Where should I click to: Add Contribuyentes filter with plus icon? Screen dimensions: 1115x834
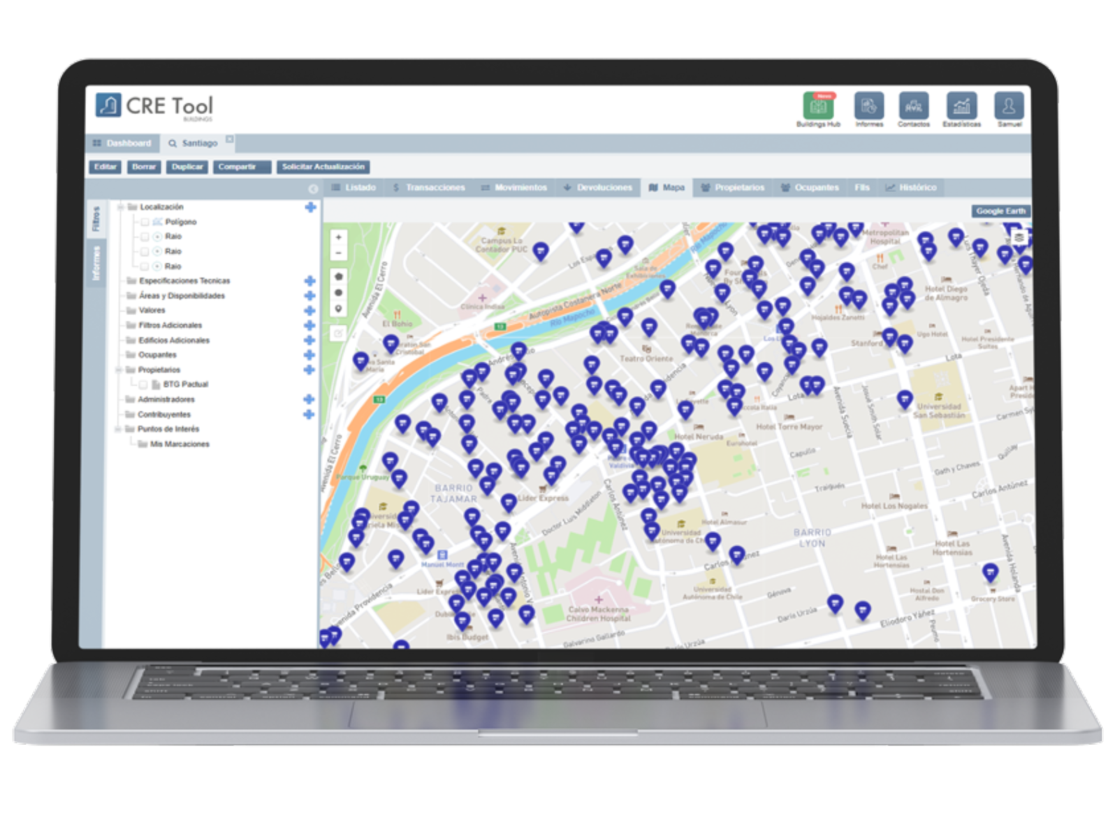pyautogui.click(x=308, y=414)
